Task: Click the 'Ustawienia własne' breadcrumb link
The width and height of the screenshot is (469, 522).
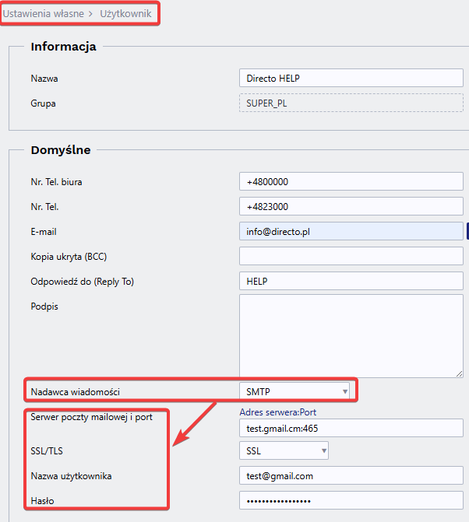Action: click(43, 14)
